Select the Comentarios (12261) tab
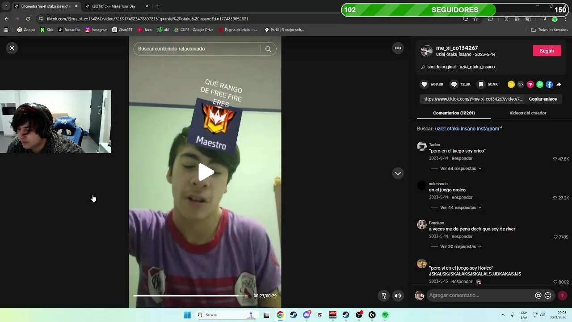Image resolution: width=572 pixels, height=322 pixels. (454, 113)
